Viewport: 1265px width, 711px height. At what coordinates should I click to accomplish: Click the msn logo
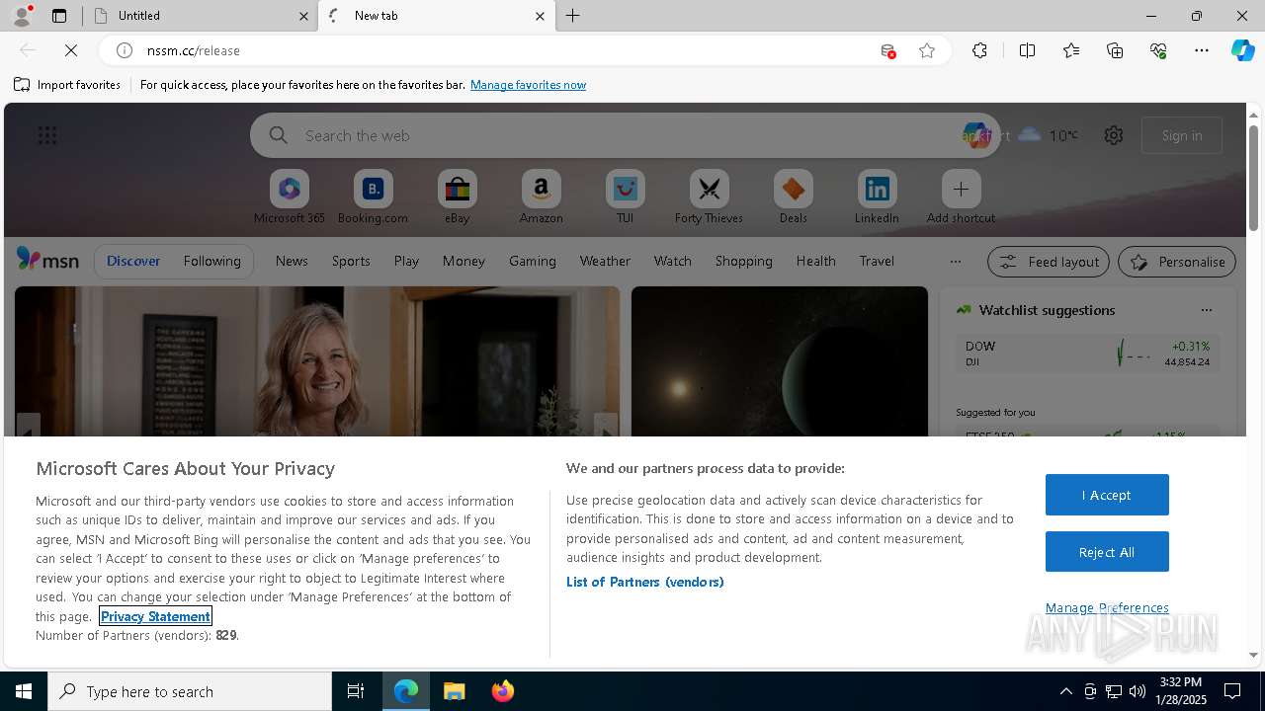tap(47, 260)
